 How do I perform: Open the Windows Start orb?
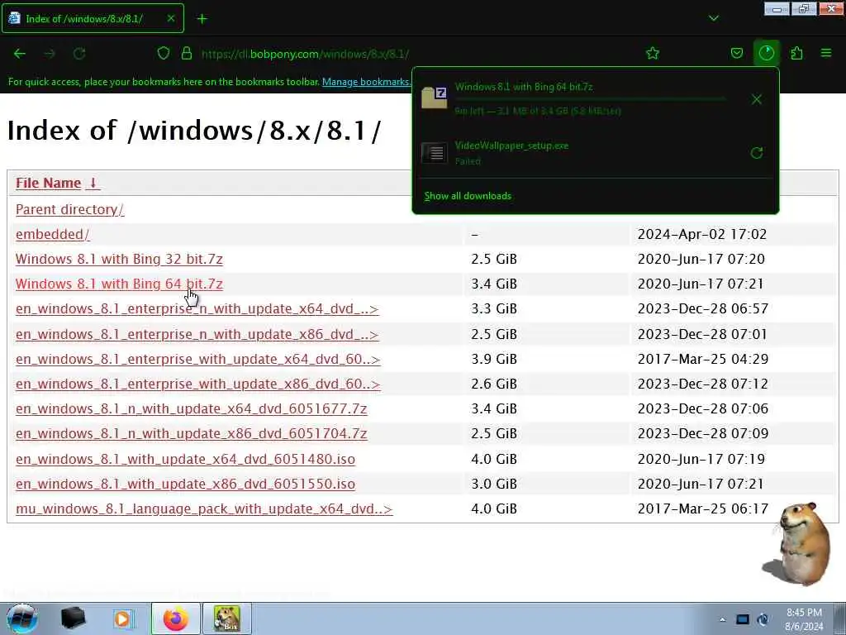[21, 618]
